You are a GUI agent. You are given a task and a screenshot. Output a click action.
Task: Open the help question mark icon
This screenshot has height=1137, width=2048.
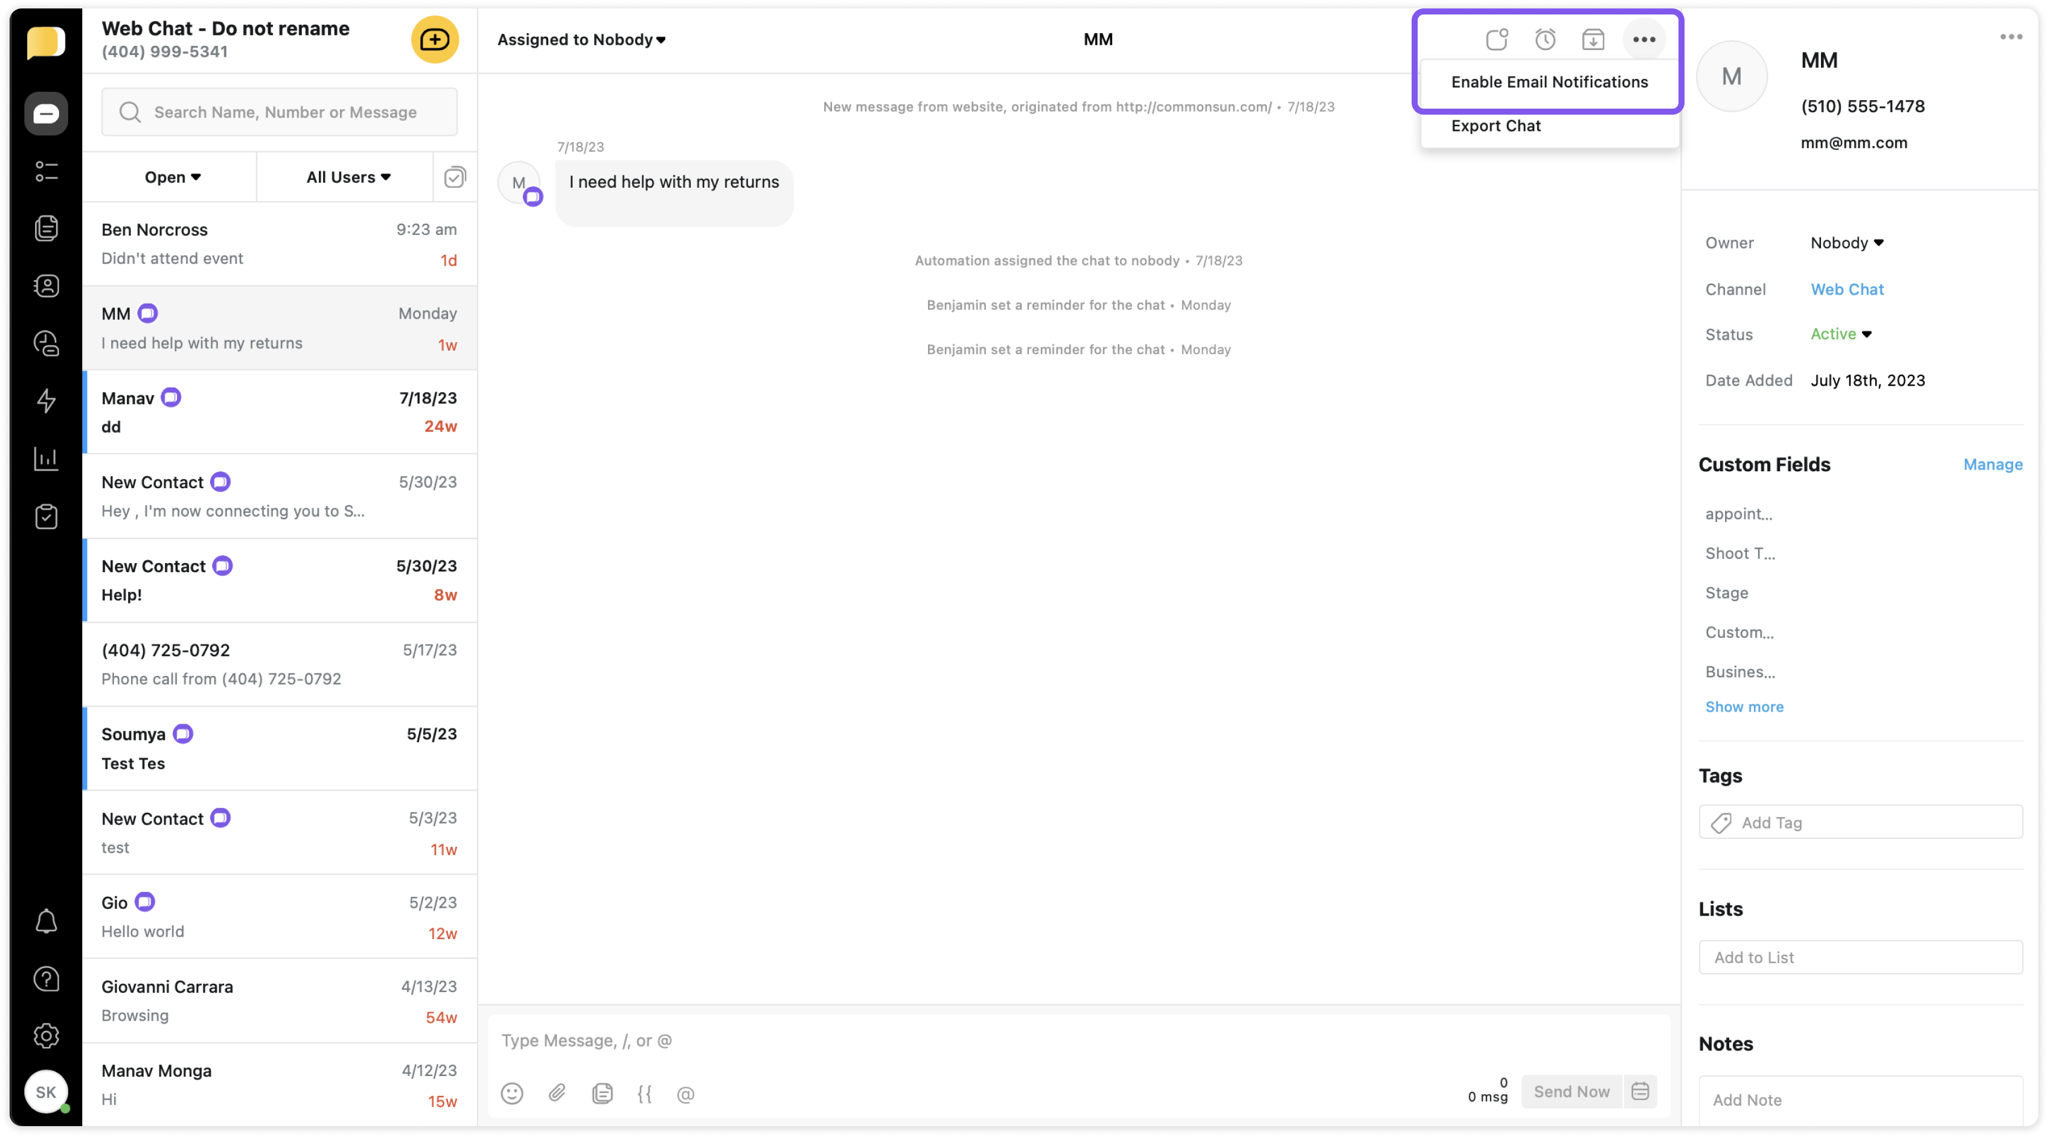click(x=46, y=979)
